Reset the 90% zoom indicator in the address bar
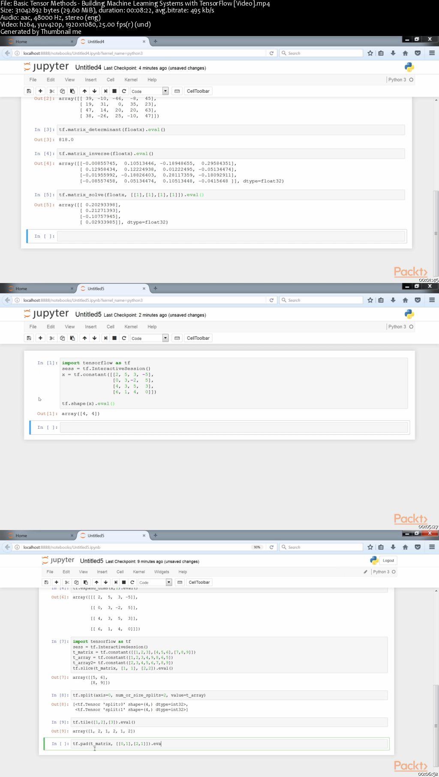The width and height of the screenshot is (439, 777). point(257,547)
